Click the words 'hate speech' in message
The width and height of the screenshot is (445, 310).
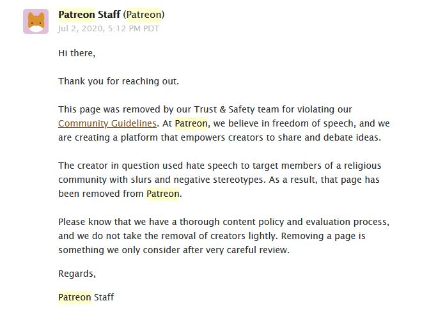[x=212, y=166]
